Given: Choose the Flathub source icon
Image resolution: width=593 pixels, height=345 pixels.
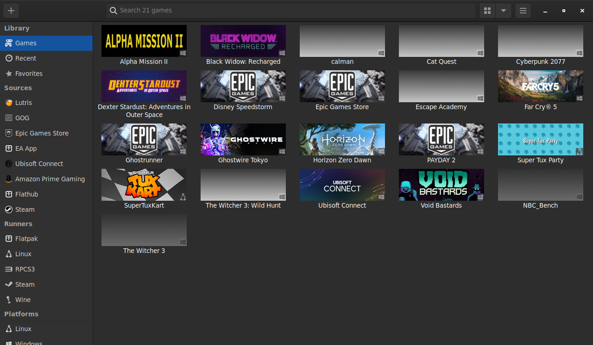Looking at the screenshot, I should pos(9,194).
